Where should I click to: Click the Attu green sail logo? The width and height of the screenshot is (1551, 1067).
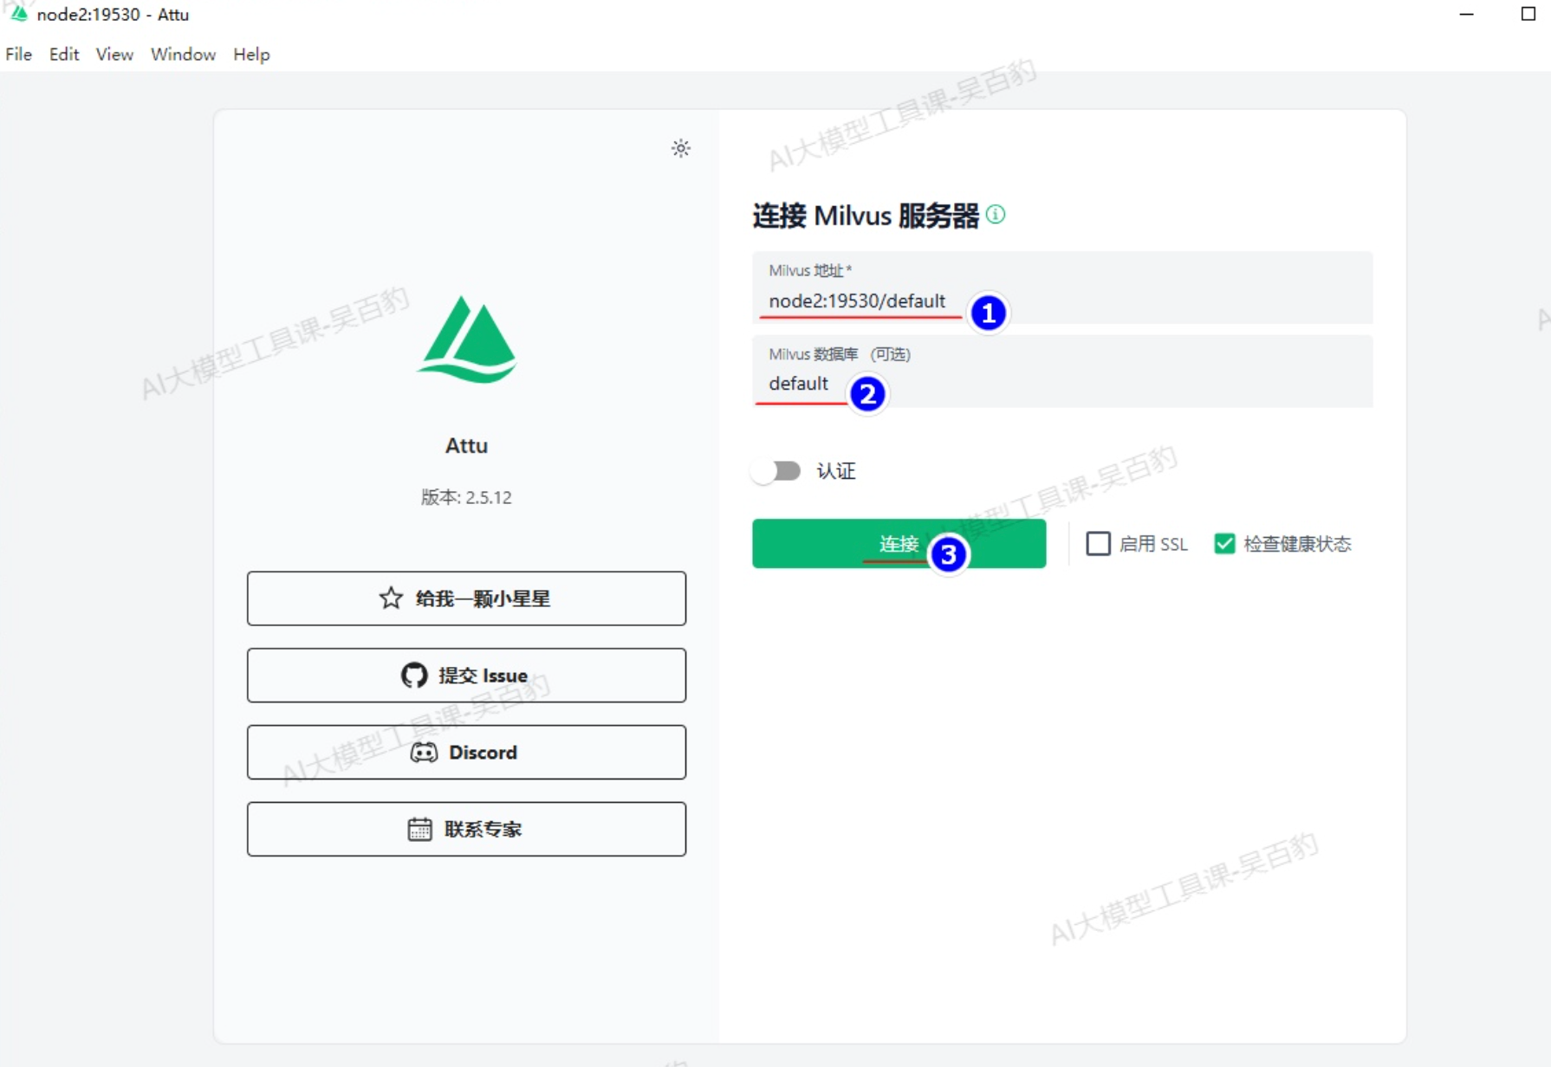click(467, 339)
